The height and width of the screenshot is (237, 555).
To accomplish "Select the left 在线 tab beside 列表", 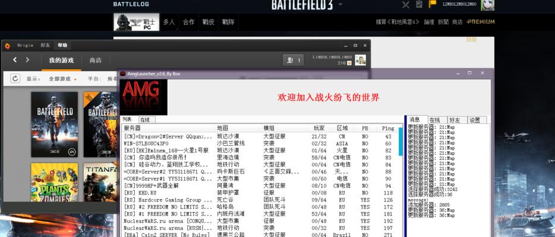I will (x=146, y=120).
